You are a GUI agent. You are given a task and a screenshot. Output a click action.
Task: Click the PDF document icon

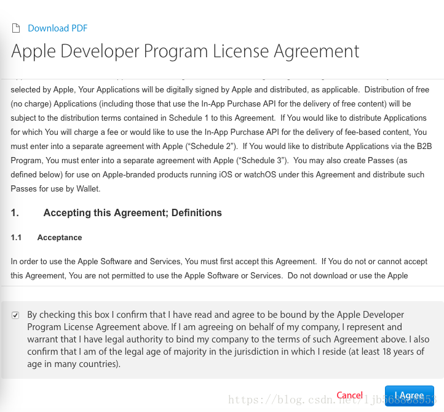click(x=16, y=28)
